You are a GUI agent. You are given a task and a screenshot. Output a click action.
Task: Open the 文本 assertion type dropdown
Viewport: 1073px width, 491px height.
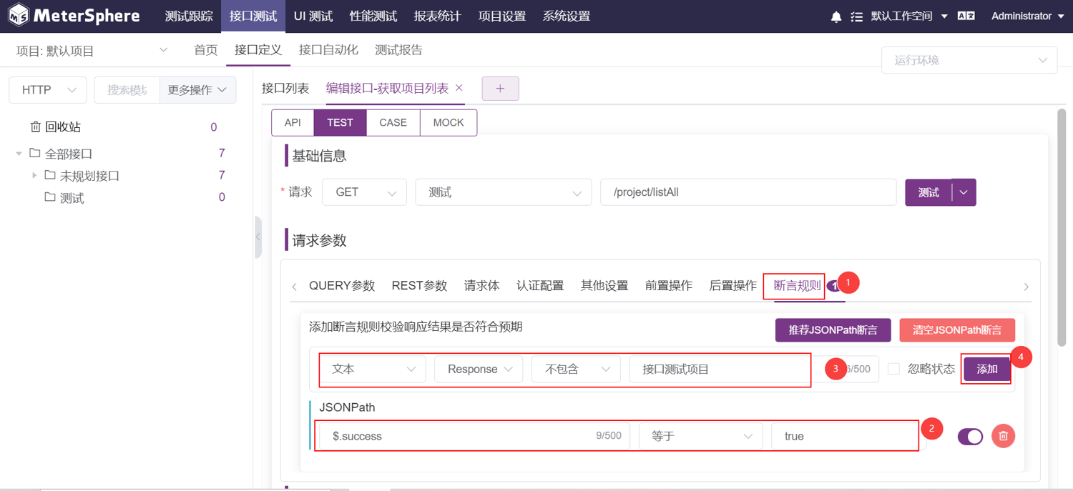pos(373,369)
